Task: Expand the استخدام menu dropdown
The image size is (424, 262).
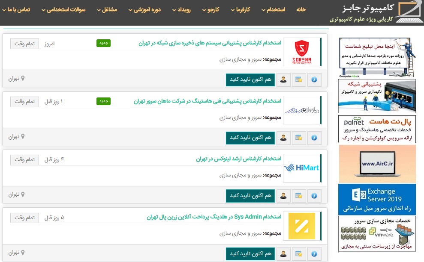Action: coord(274,10)
